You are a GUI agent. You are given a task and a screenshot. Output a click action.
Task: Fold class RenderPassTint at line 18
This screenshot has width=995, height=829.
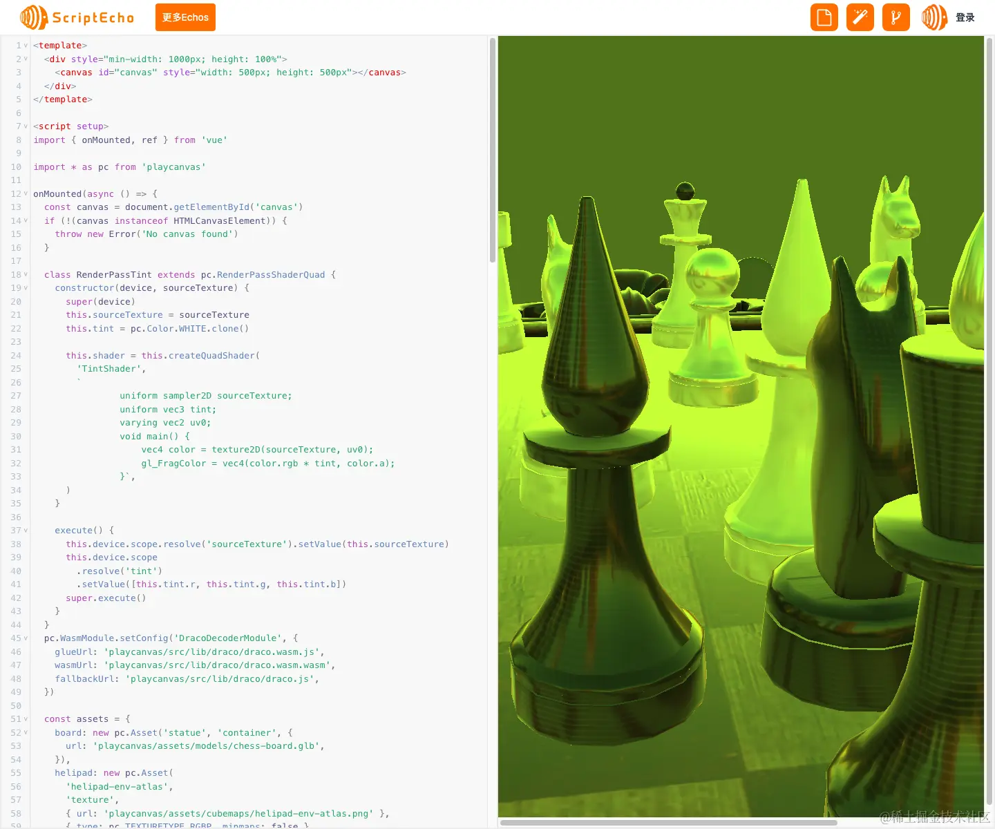pos(26,274)
